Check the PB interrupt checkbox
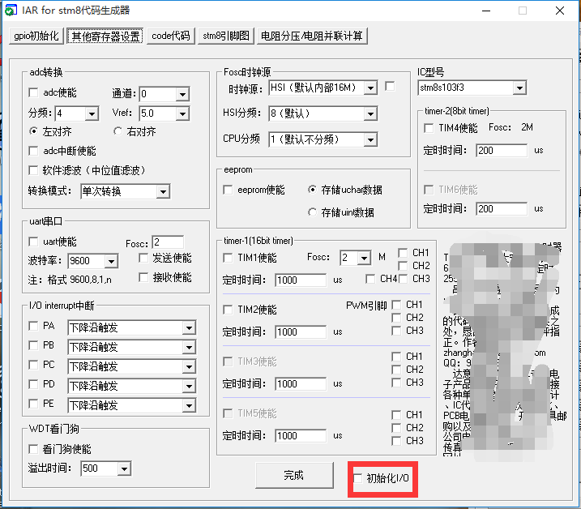581x509 pixels. [x=33, y=345]
